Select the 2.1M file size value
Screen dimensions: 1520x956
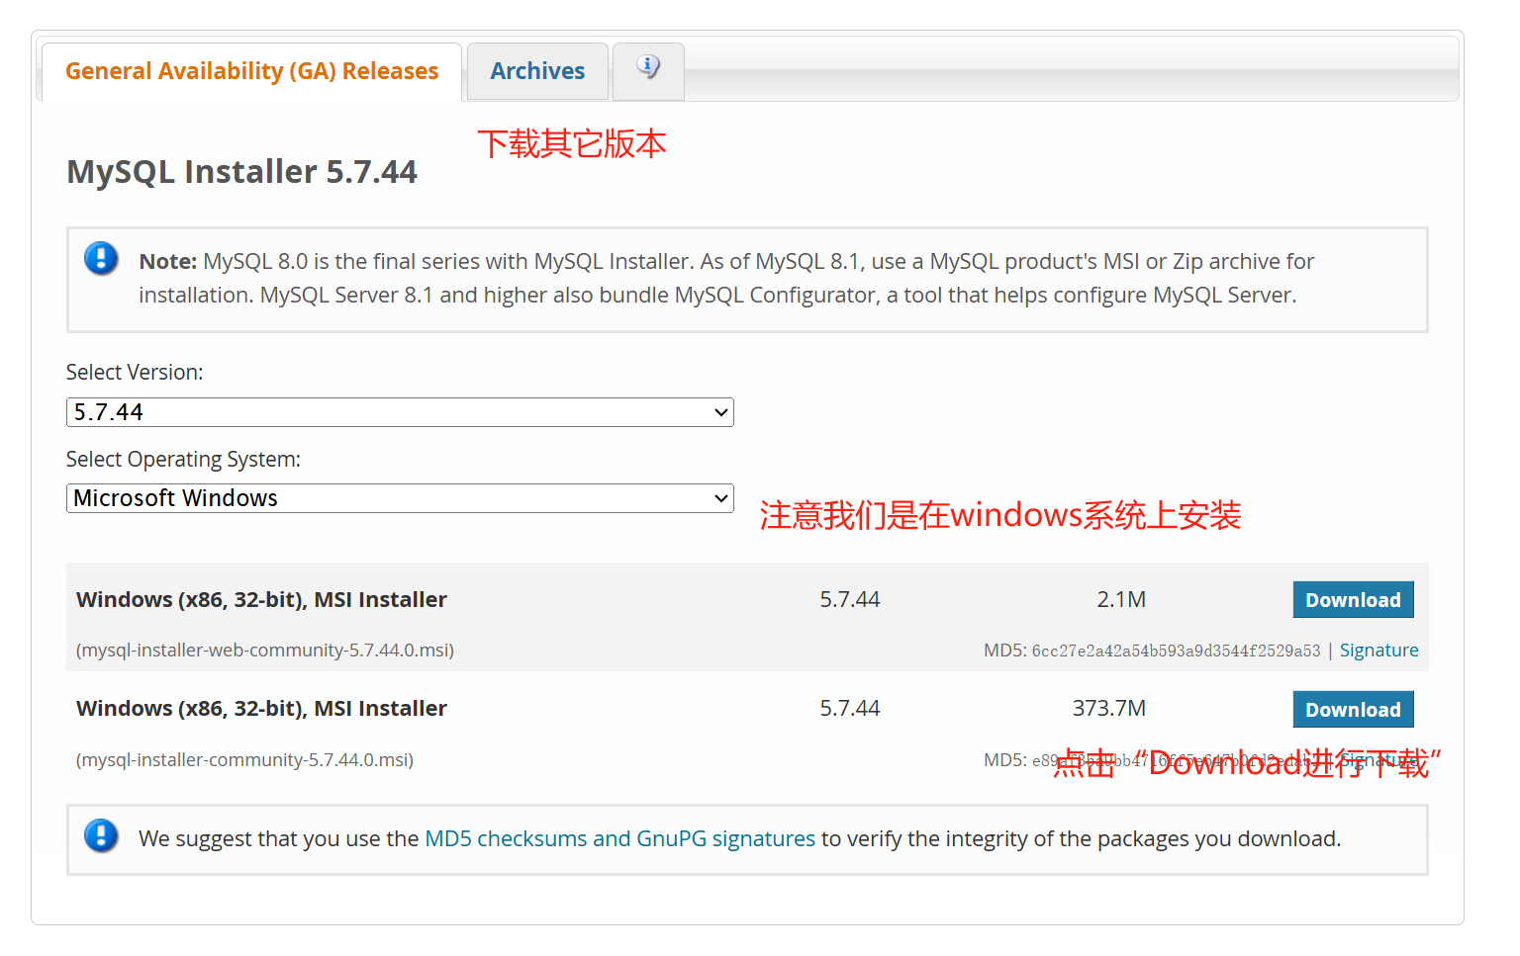pyautogui.click(x=1121, y=599)
